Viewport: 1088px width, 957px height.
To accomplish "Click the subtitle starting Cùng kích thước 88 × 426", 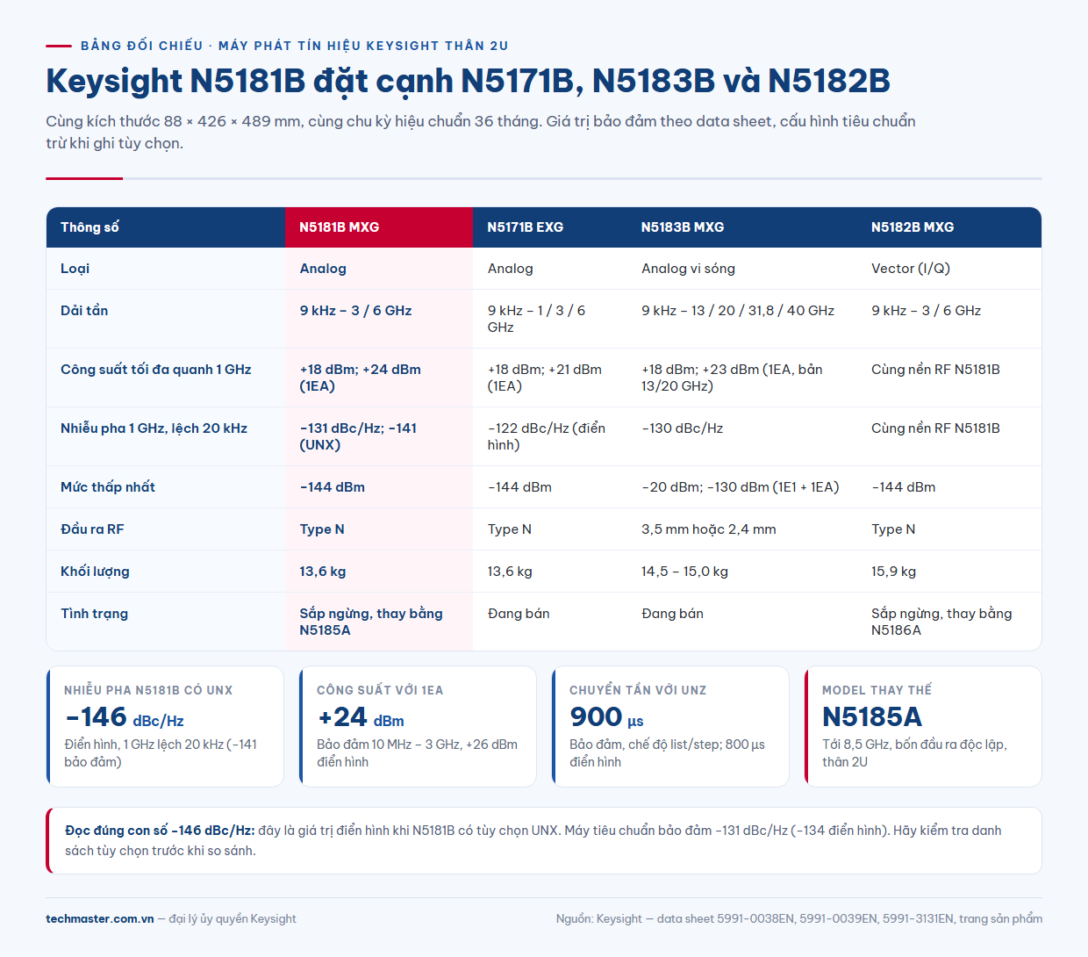I will [x=481, y=132].
